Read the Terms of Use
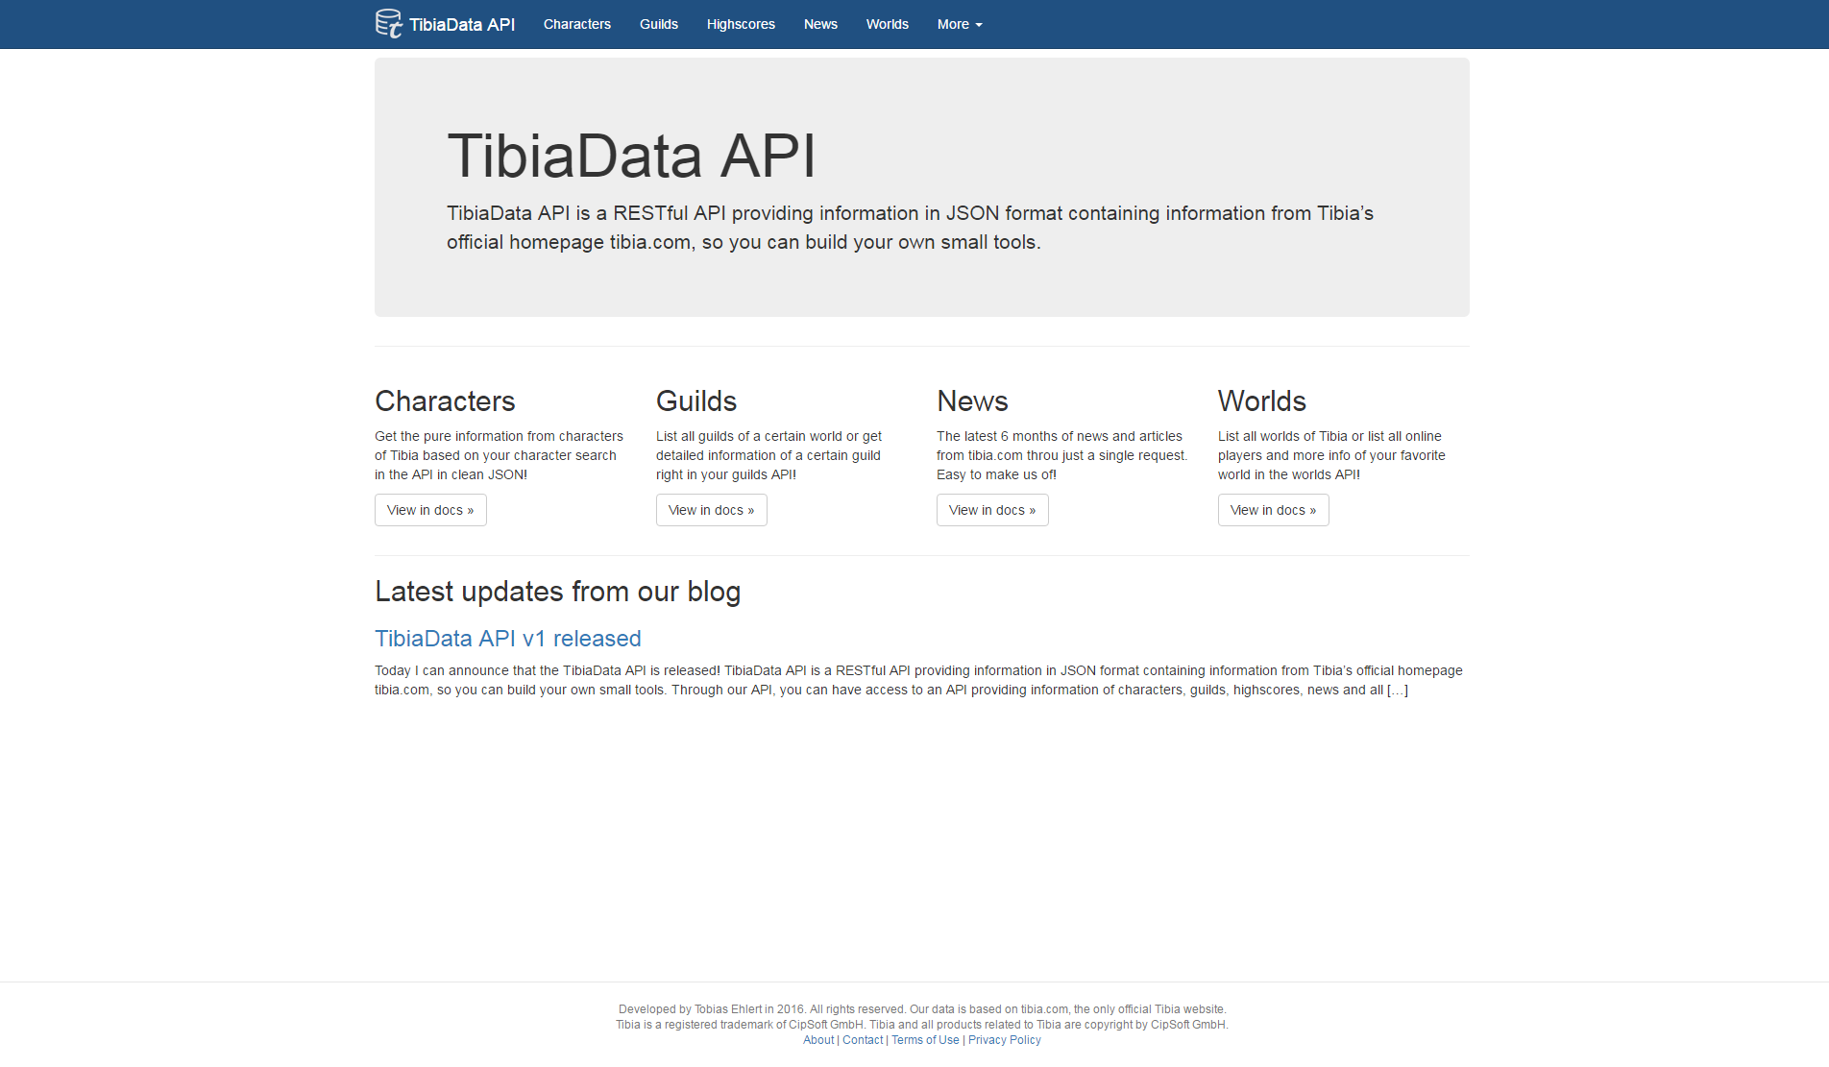This screenshot has height=1067, width=1829. pyautogui.click(x=925, y=1039)
